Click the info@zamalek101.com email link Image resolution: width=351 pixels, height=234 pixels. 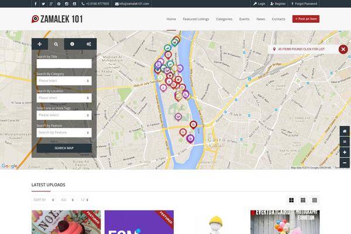pos(132,4)
